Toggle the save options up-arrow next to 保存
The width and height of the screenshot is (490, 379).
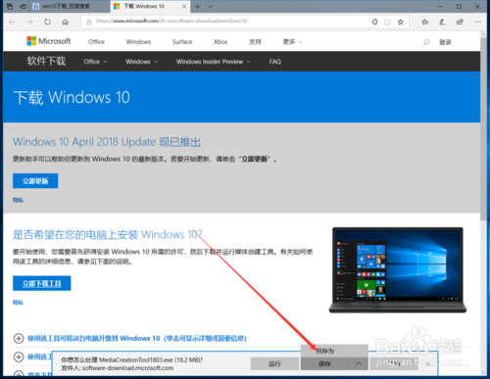click(359, 363)
